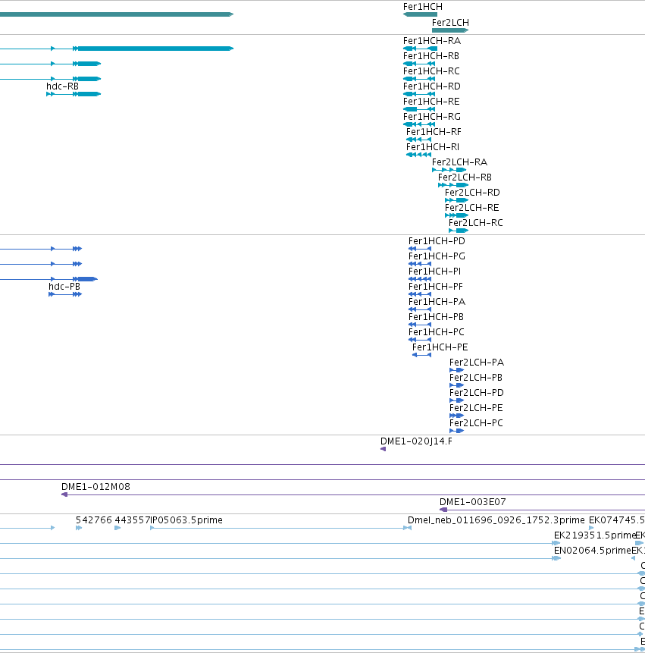Click Fer1HCH-RF transcript

tap(418, 140)
